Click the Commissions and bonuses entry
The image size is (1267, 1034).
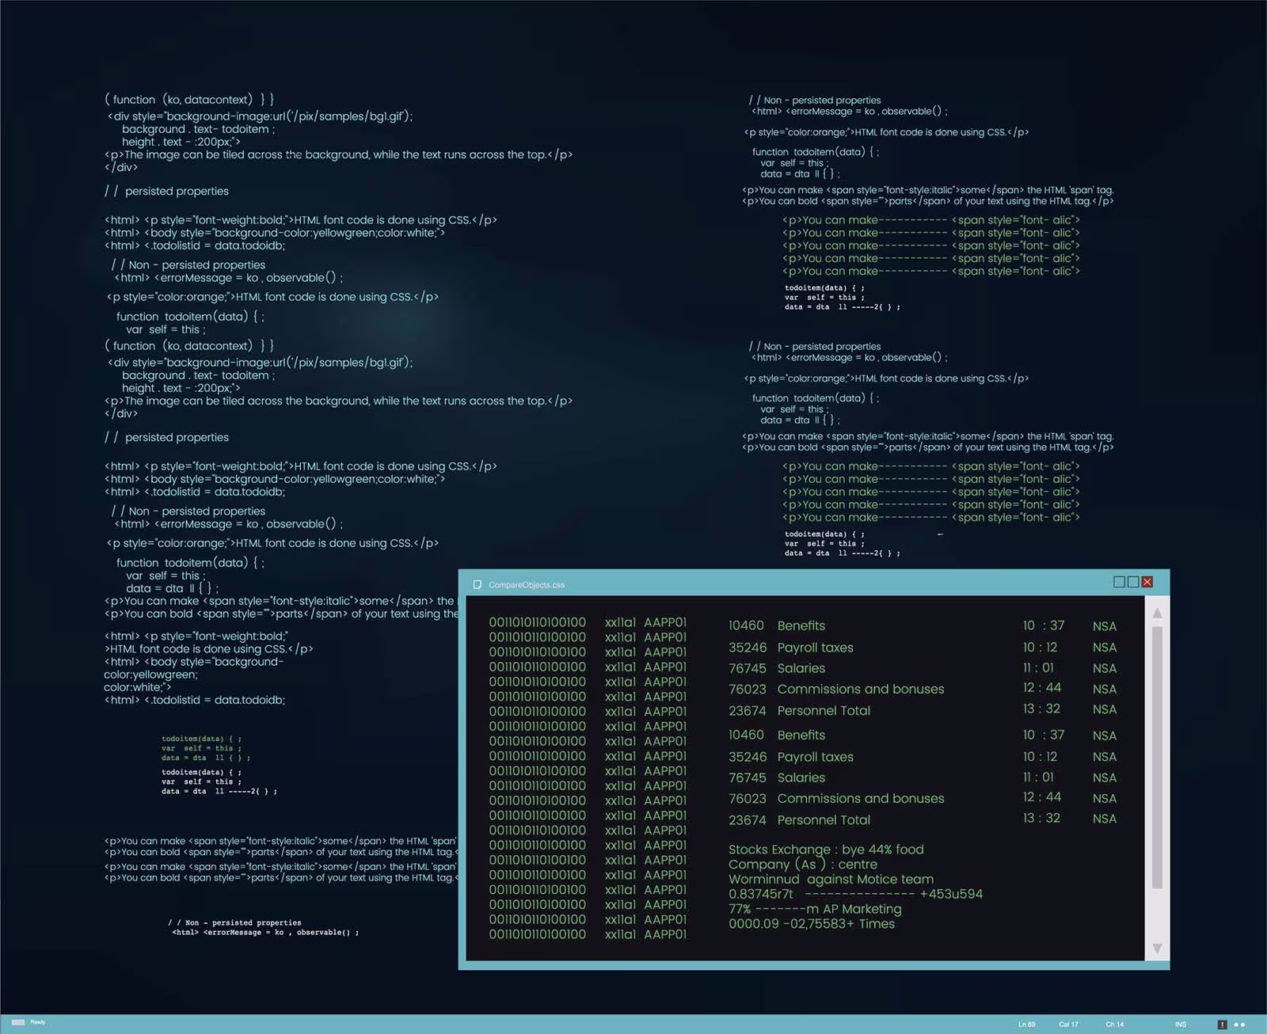tap(860, 689)
